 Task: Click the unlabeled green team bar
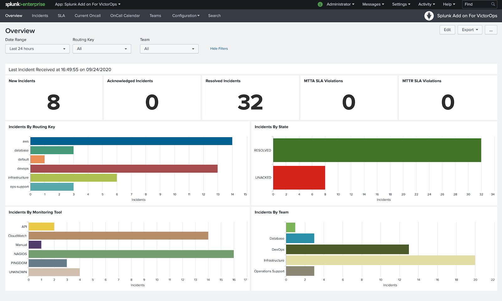pos(291,227)
